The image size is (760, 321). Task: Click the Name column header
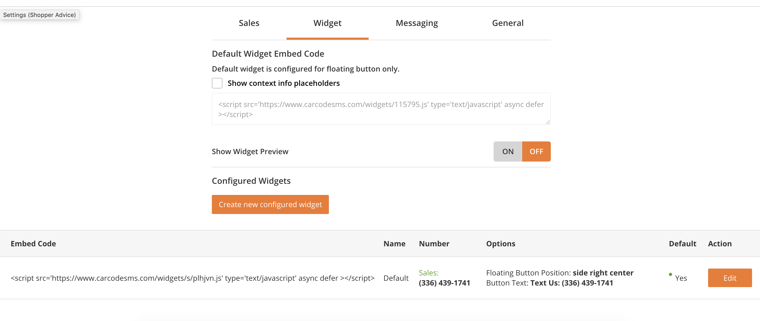click(394, 243)
